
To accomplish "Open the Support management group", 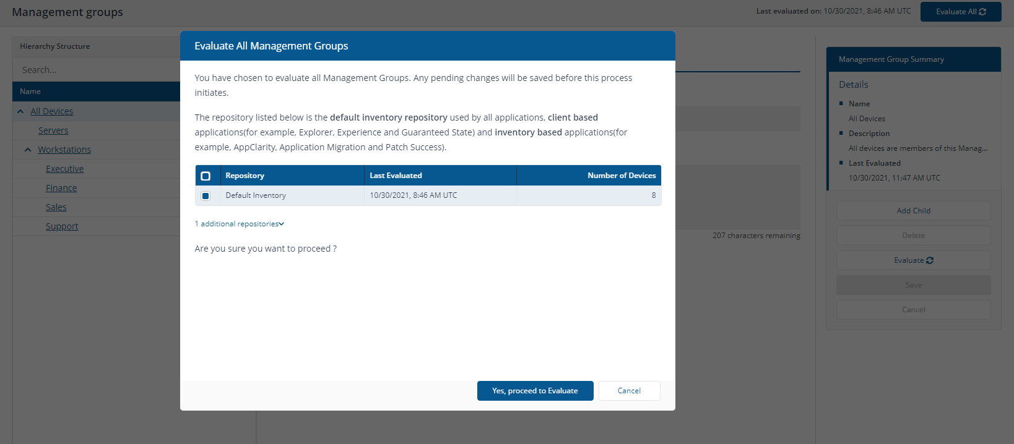I will [62, 226].
